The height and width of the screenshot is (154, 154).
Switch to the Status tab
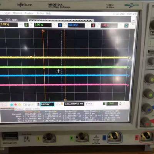pyautogui.click(x=28, y=109)
